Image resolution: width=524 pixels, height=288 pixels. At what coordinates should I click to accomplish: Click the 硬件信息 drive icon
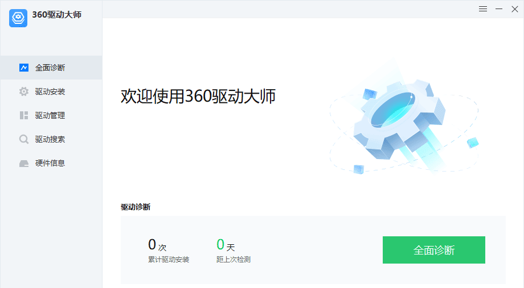[x=24, y=164]
